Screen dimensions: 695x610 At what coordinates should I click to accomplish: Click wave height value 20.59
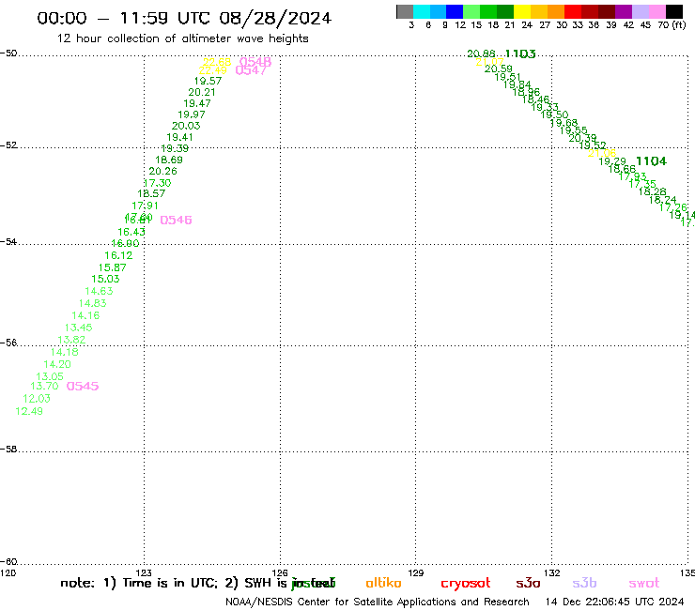point(498,69)
